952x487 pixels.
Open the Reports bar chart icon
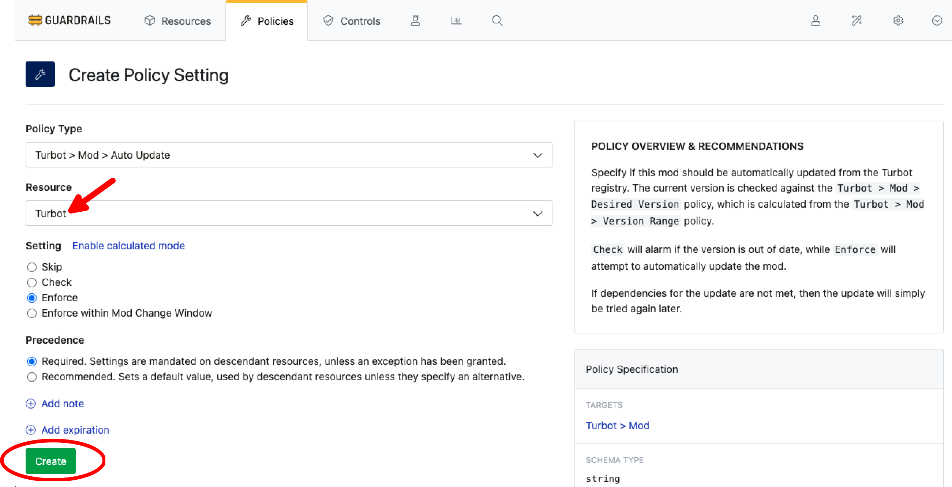(456, 21)
